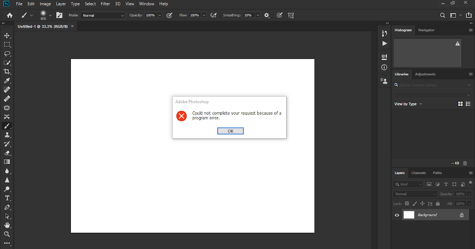Toggle pressure for opacity button
Image resolution: width=475 pixels, height=249 pixels.
coord(169,15)
